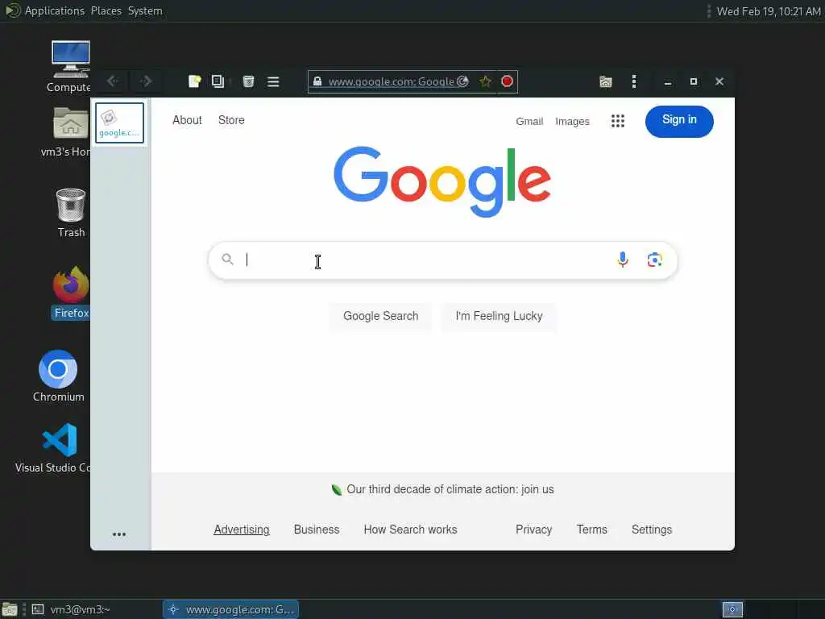Click the Sign in button
The height and width of the screenshot is (619, 825).
679,122
